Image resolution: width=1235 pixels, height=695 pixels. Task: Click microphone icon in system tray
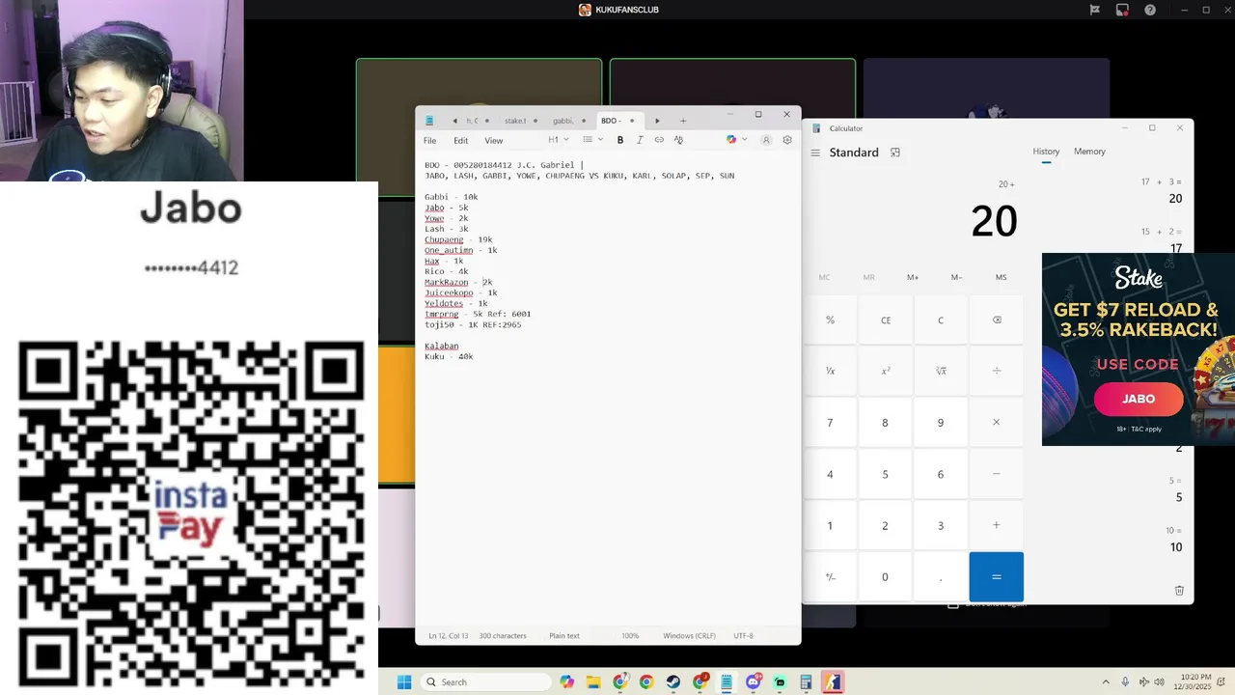click(x=1125, y=682)
